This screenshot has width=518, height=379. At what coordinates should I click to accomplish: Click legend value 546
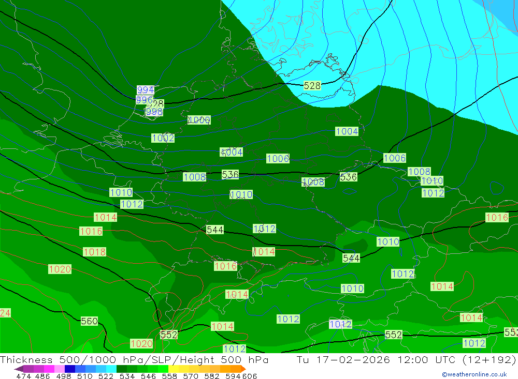coord(148,376)
